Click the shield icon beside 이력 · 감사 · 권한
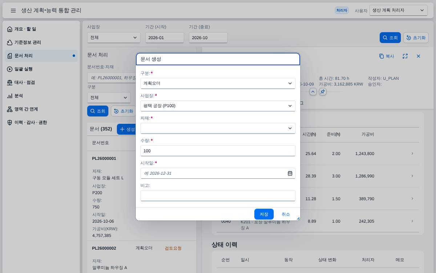This screenshot has width=436, height=273. 10,123
